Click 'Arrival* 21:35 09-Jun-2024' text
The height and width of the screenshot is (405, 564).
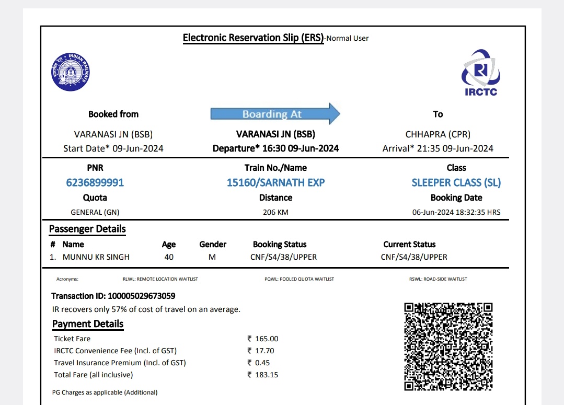pos(438,148)
